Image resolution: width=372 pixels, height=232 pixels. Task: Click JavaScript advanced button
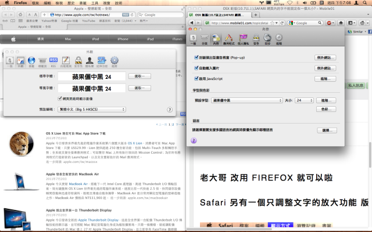pos(325,79)
